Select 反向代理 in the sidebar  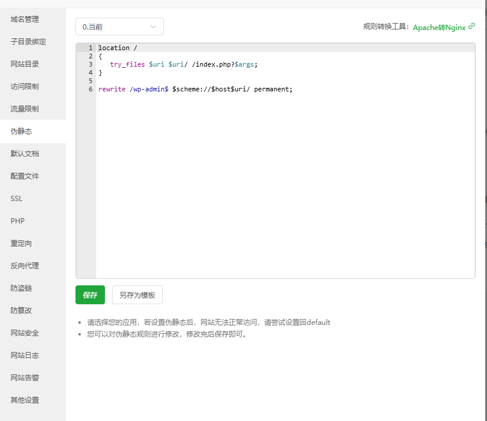pyautogui.click(x=25, y=266)
